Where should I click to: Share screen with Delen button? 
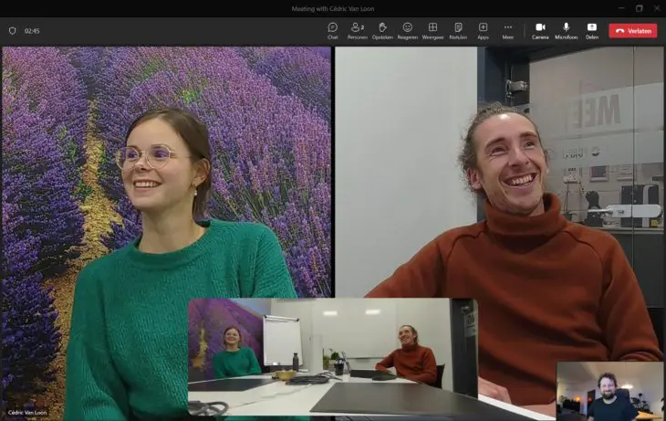point(591,30)
